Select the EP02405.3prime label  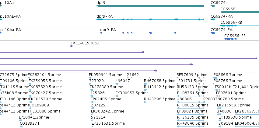click(x=106, y=99)
